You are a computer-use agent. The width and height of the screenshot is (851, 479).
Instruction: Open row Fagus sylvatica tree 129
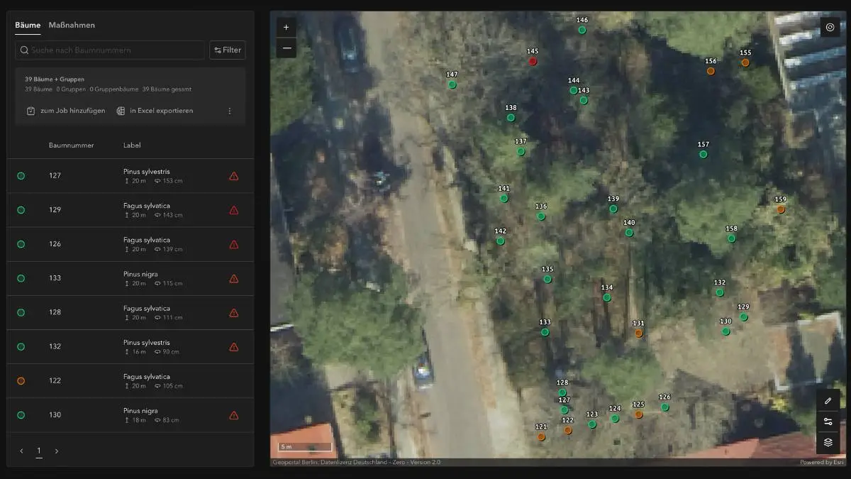click(x=130, y=210)
